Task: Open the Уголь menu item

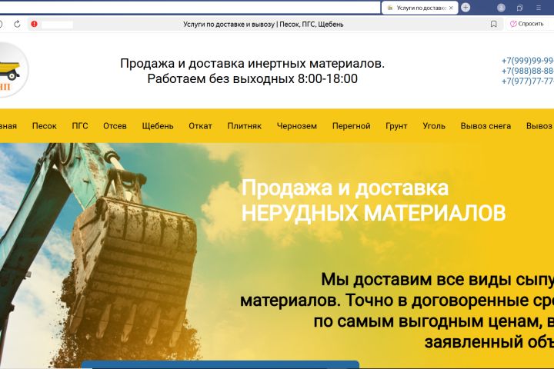Action: pyautogui.click(x=434, y=126)
